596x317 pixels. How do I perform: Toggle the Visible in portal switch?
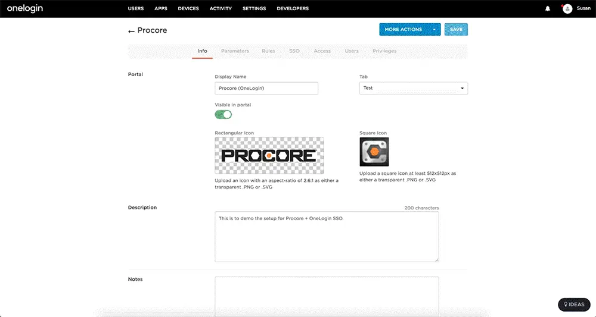tap(223, 115)
